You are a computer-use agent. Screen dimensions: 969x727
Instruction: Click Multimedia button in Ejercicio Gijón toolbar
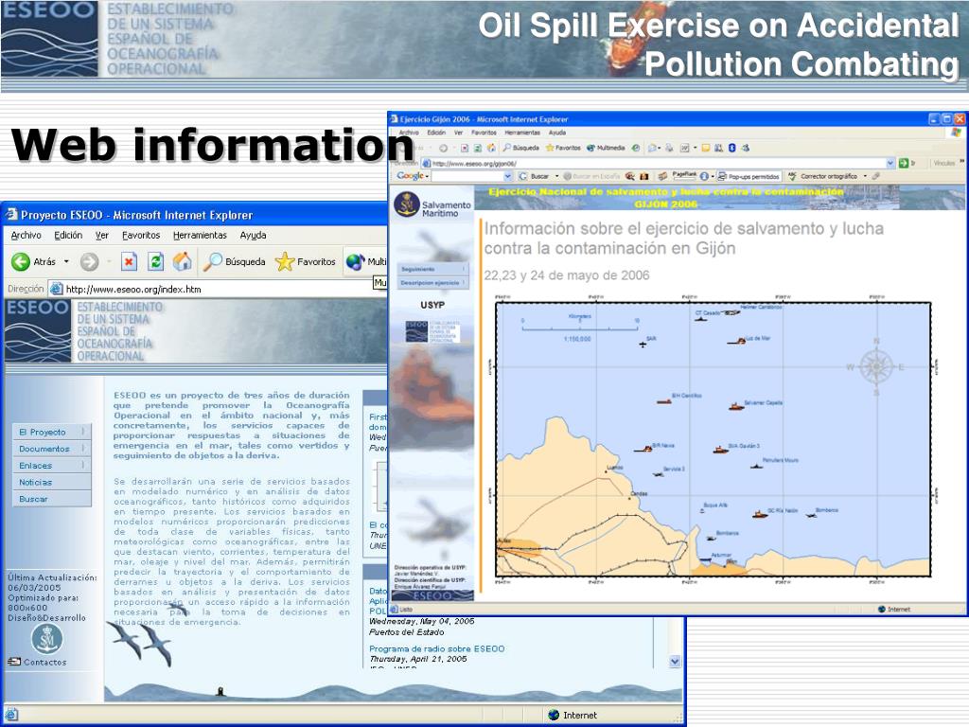click(x=606, y=149)
